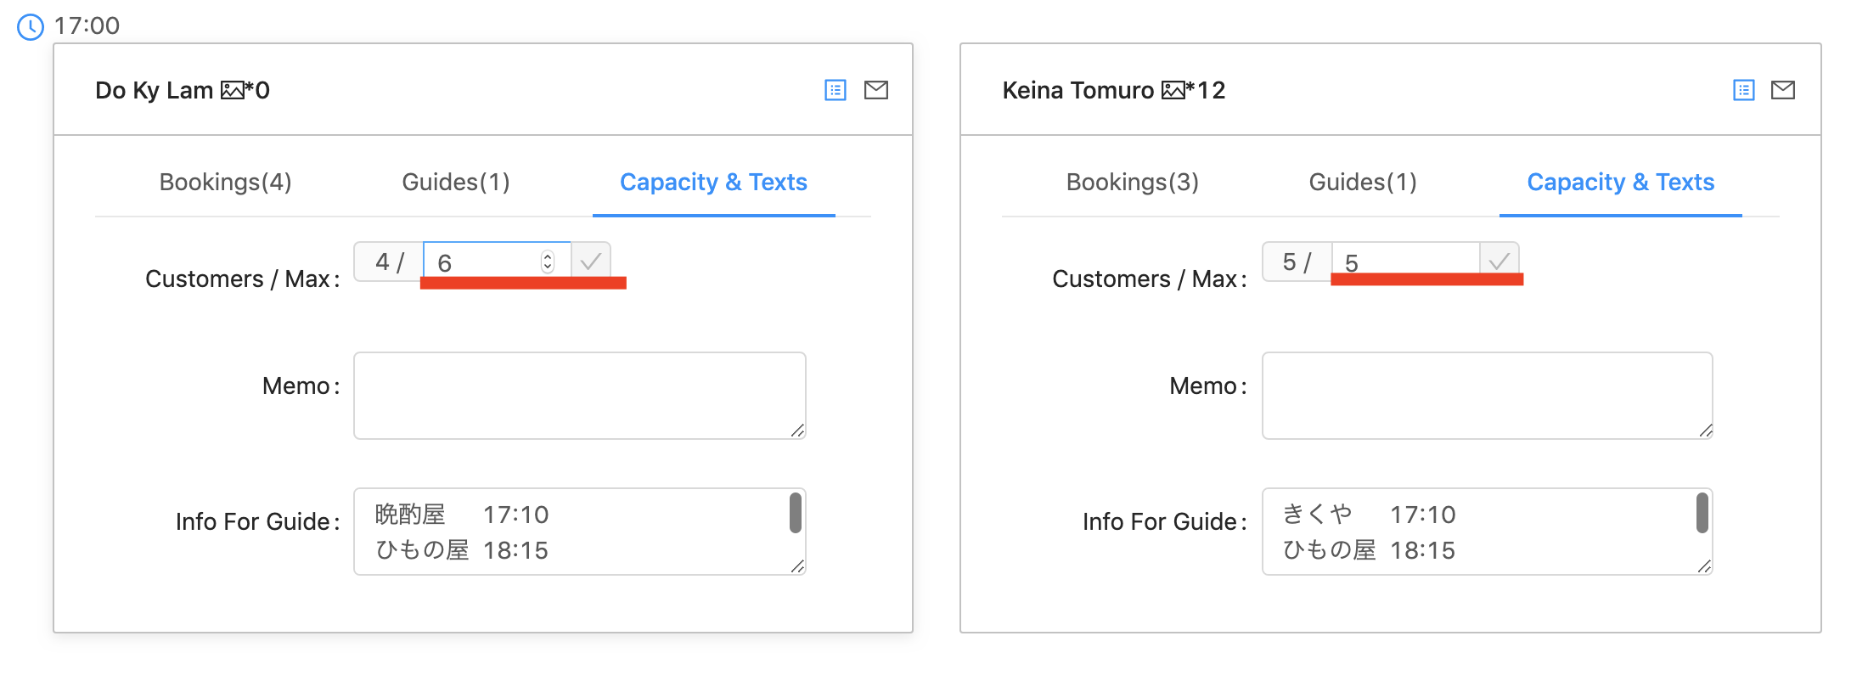The width and height of the screenshot is (1868, 681).
Task: Open the list icon on Keina Tomuro card
Action: [x=1744, y=90]
